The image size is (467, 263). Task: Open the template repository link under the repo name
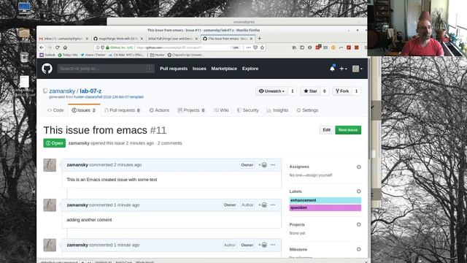109,97
